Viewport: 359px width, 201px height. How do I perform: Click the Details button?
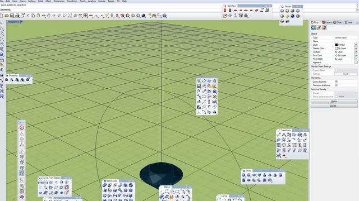pyautogui.click(x=334, y=106)
